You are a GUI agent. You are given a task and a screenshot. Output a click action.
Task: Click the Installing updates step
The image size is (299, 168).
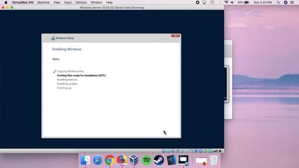click(x=67, y=84)
